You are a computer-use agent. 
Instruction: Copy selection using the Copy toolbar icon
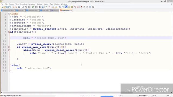point(26,7)
